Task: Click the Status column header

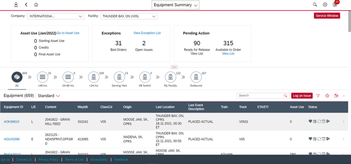Action: [x=312, y=107]
